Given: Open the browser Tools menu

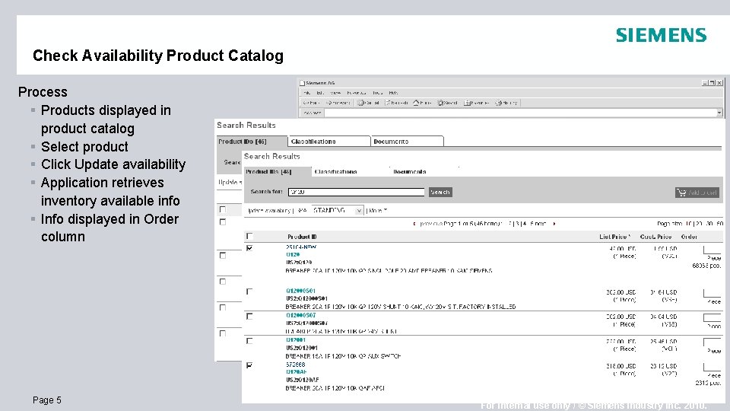Looking at the screenshot, I should tap(378, 93).
